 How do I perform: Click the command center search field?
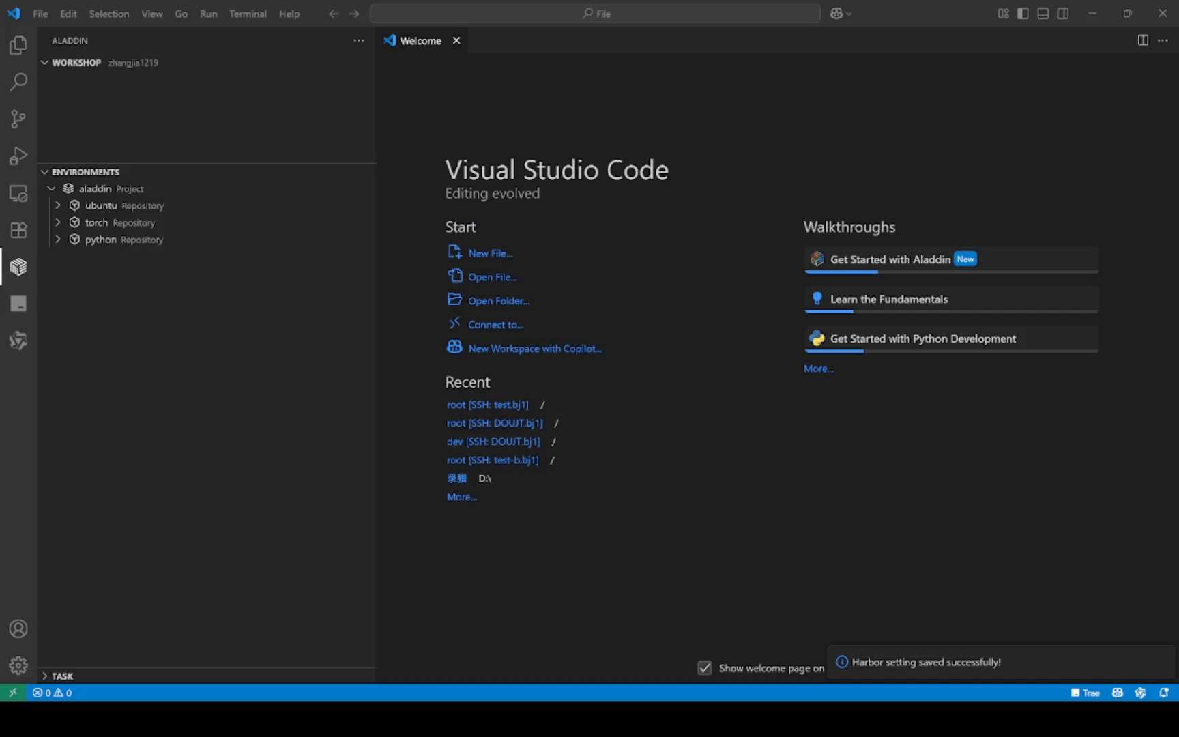[x=595, y=14]
